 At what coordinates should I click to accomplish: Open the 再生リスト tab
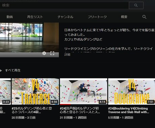[x=35, y=17]
